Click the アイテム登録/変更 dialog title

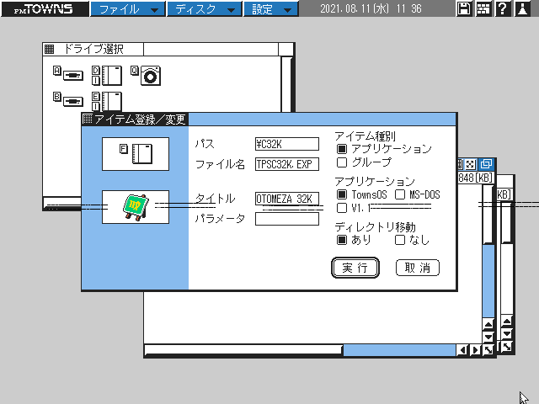point(140,120)
